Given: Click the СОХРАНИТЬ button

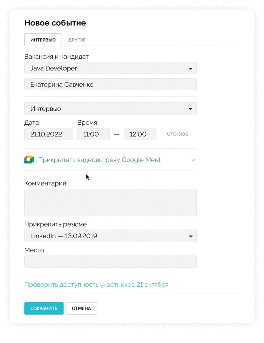Looking at the screenshot, I should point(44,308).
